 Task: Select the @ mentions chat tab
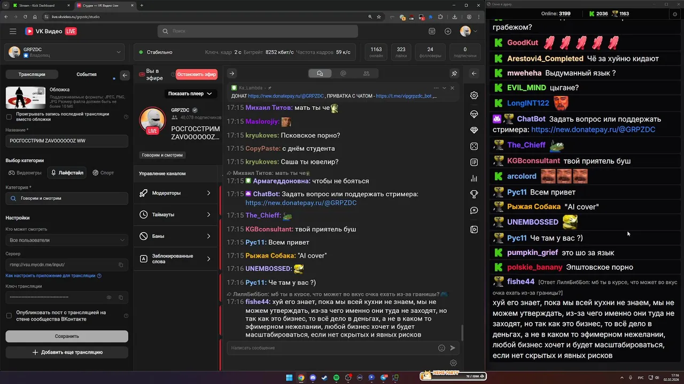pos(343,74)
